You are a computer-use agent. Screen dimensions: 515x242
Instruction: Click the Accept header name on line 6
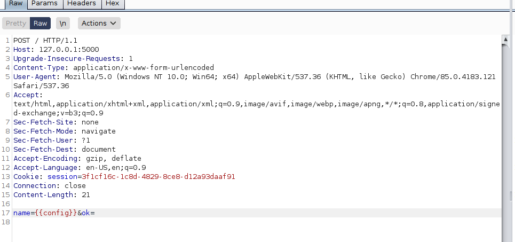tap(26, 95)
